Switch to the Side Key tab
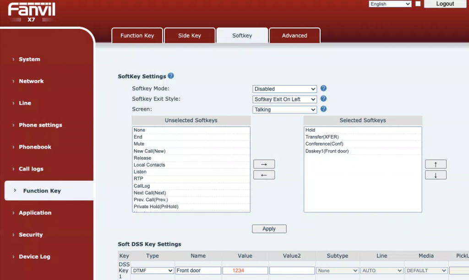The width and height of the screenshot is (469, 280). (x=190, y=35)
